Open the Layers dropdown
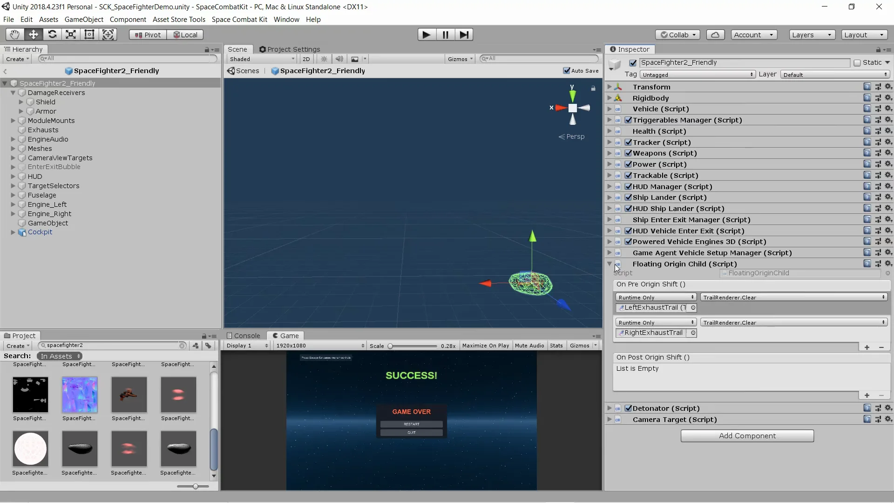 (x=812, y=34)
